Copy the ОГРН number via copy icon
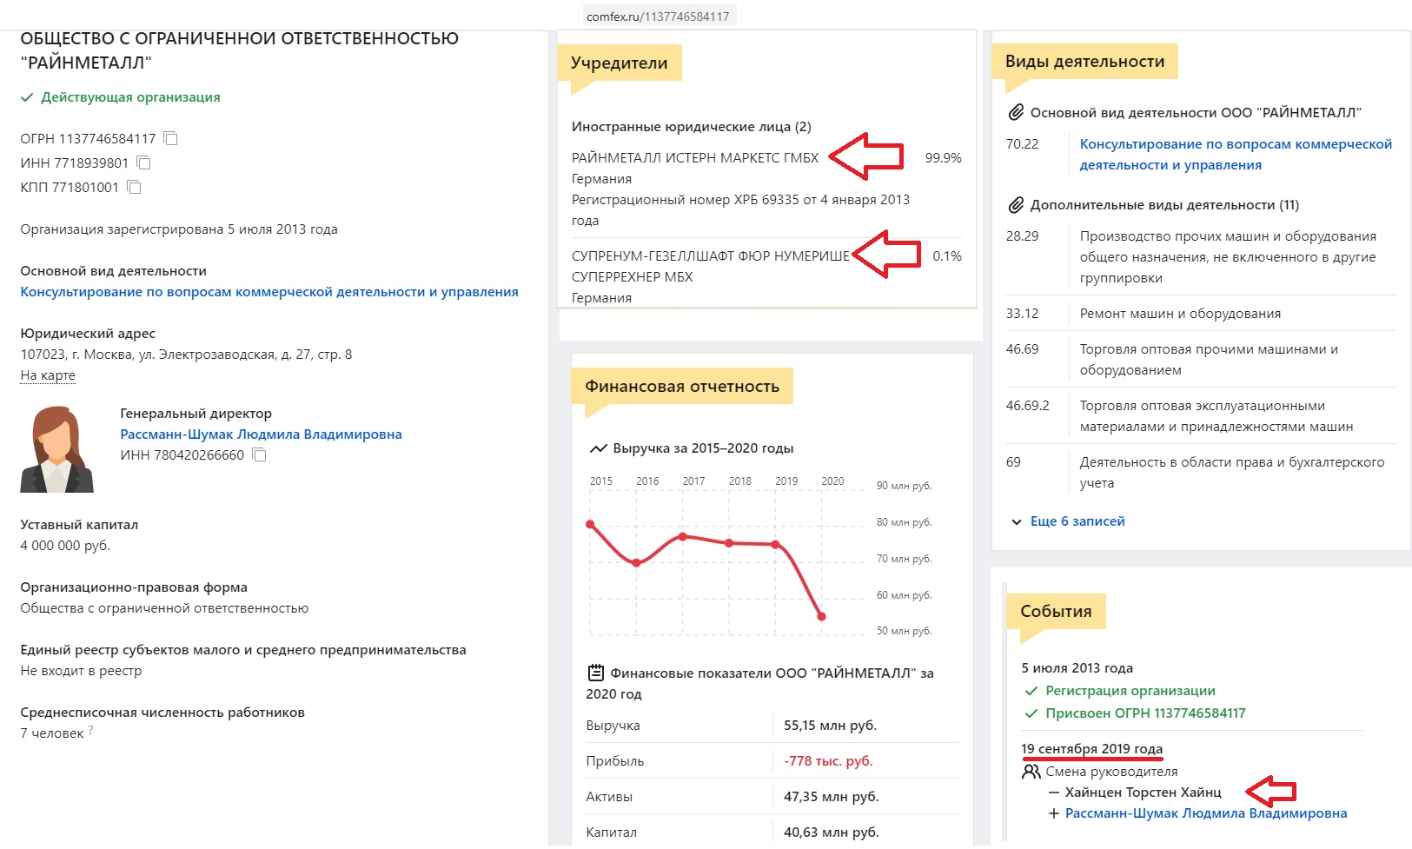The width and height of the screenshot is (1412, 849). tap(171, 138)
